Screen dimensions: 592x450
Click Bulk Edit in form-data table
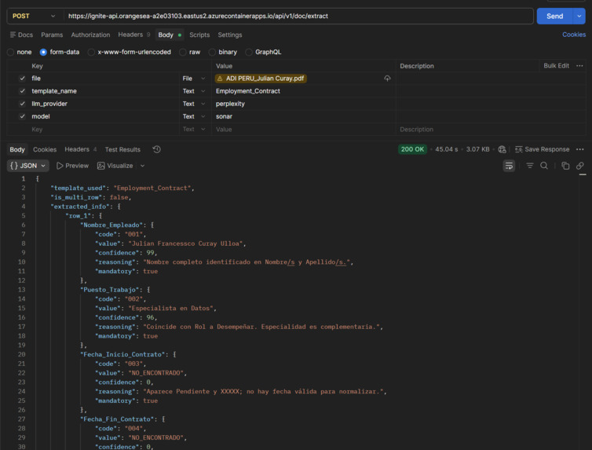pos(556,66)
